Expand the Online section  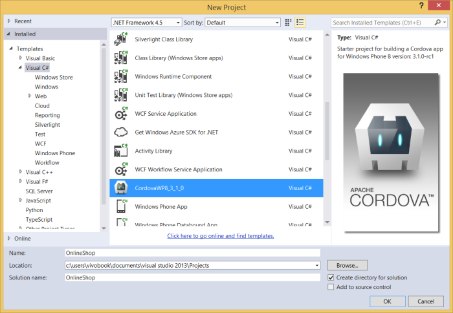pos(9,238)
